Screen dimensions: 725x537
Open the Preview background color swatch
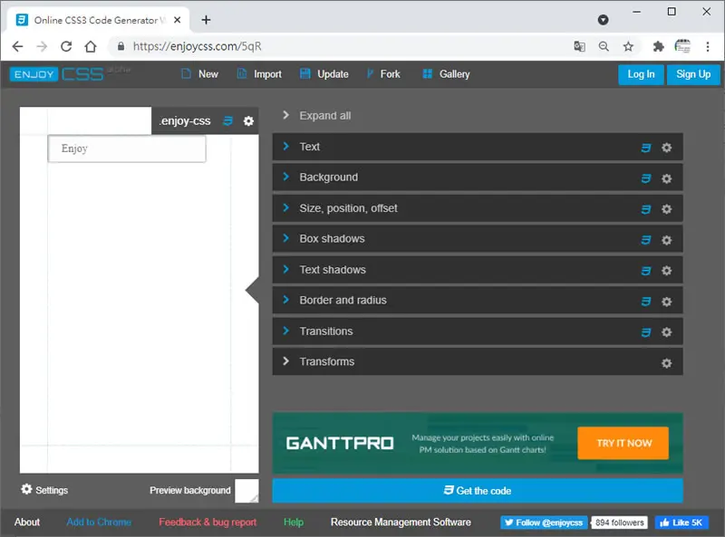tap(246, 490)
